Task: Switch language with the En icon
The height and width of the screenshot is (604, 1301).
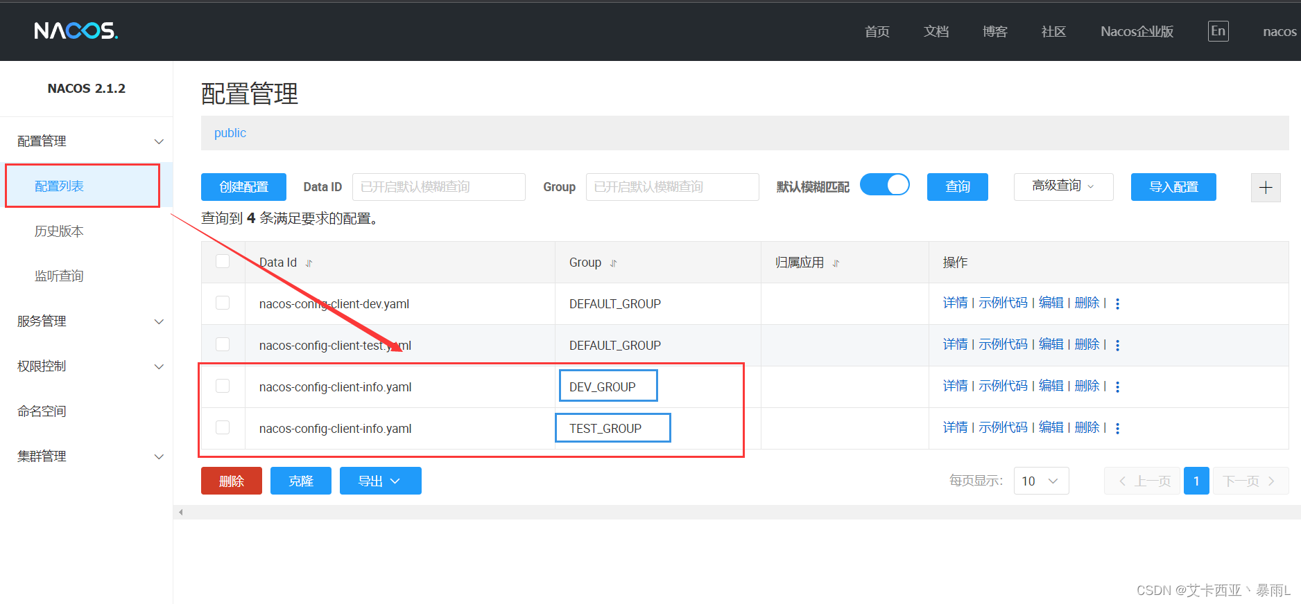Action: click(x=1218, y=31)
